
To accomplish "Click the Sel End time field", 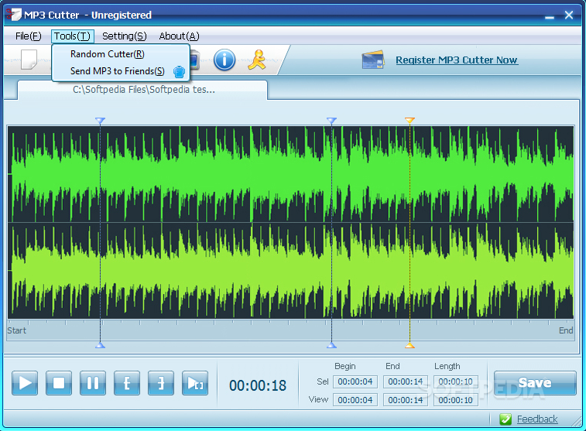I will point(406,381).
